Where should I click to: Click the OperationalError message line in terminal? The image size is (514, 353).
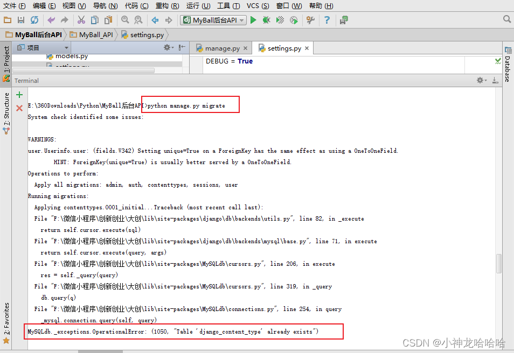pyautogui.click(x=173, y=331)
